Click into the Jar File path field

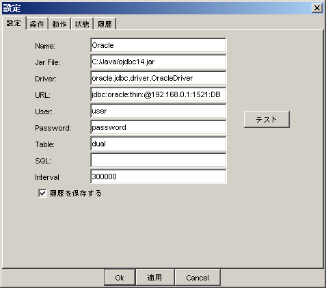(x=159, y=62)
